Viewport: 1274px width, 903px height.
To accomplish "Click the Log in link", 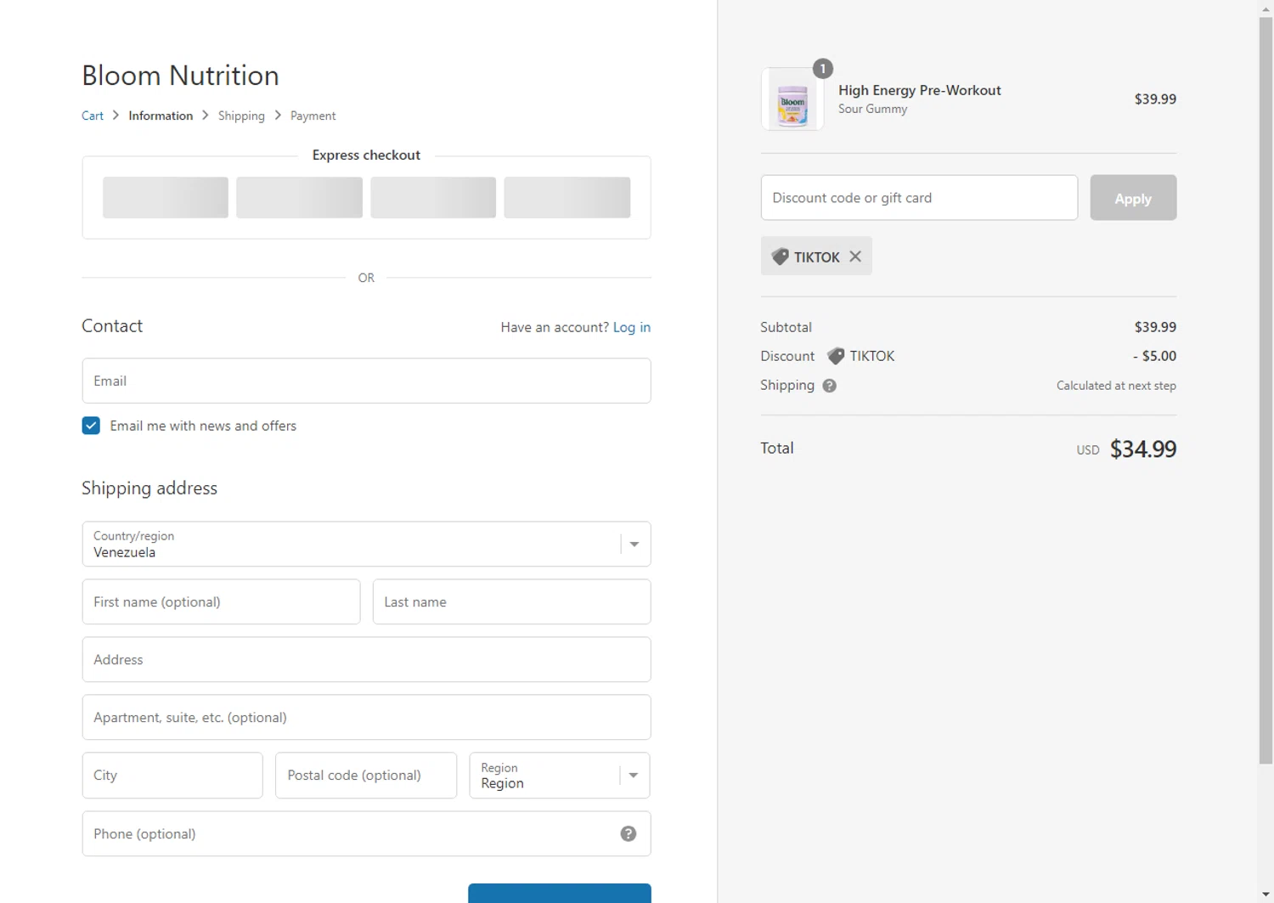I will pyautogui.click(x=632, y=327).
